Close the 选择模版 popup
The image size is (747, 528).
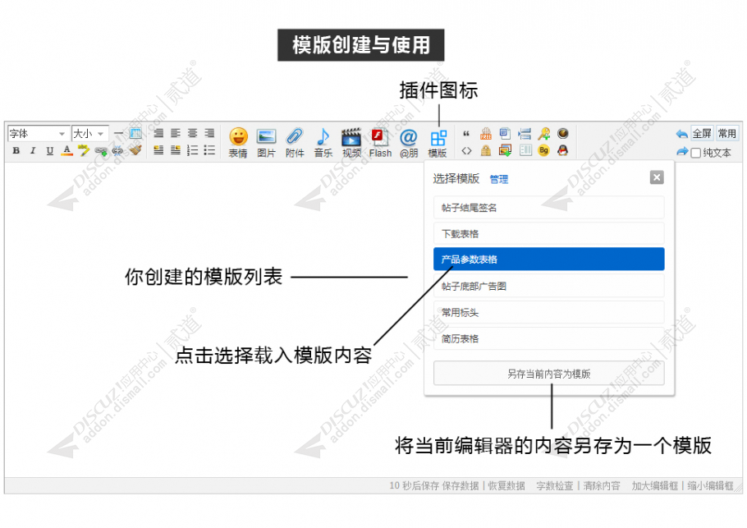coord(657,177)
